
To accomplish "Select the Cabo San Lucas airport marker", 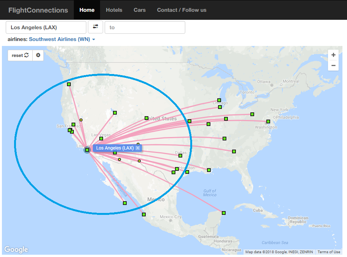I will 125,203.
